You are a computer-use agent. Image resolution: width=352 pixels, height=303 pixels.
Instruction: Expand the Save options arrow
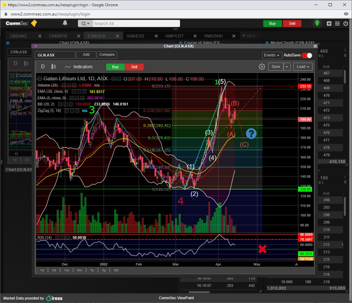tap(287, 67)
